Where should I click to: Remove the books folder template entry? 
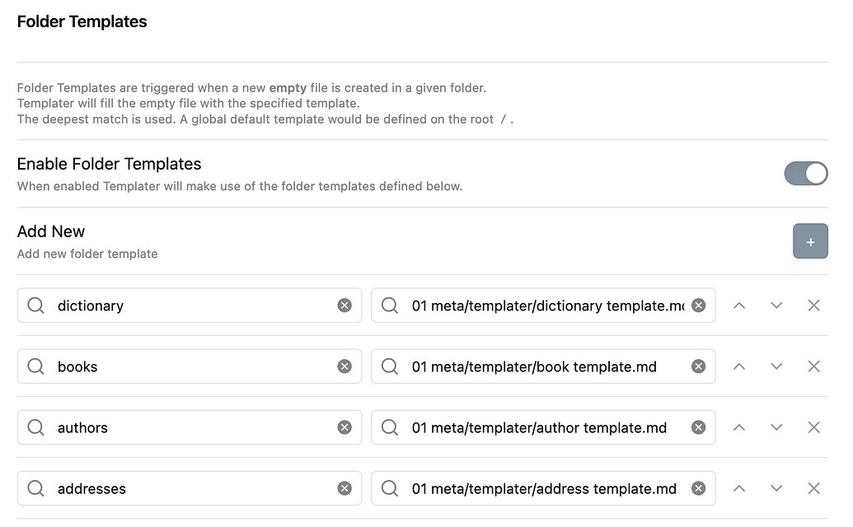tap(813, 366)
